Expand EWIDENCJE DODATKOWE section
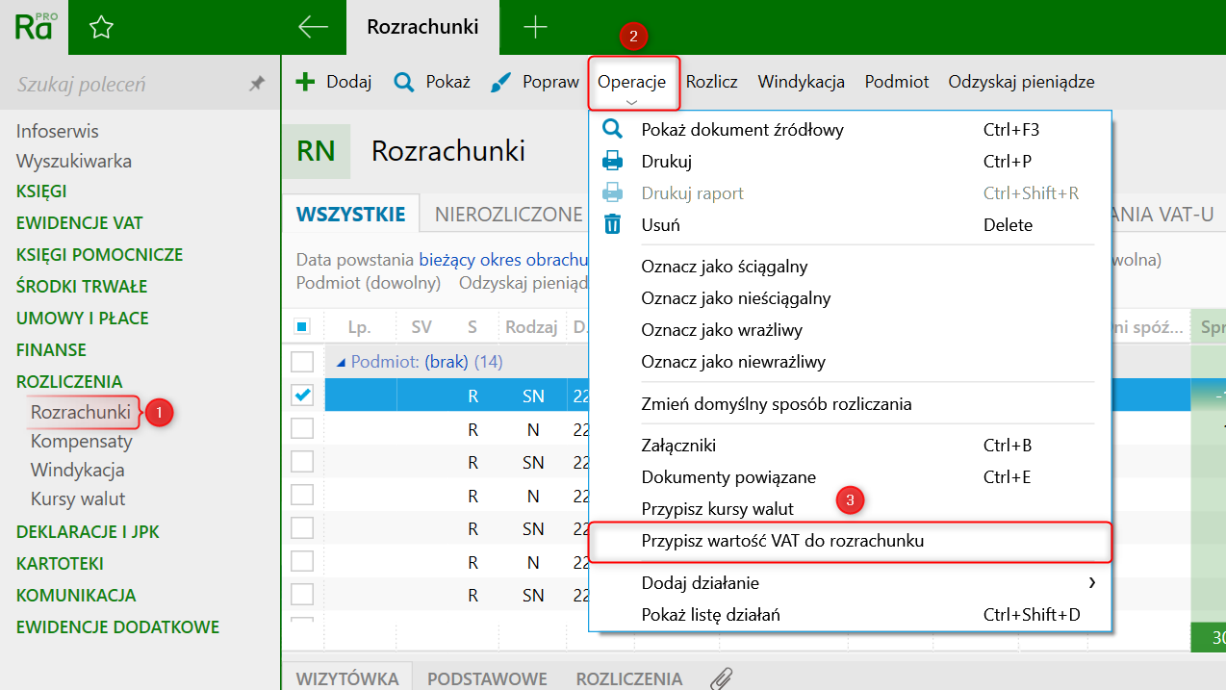1226x690 pixels. [x=117, y=627]
